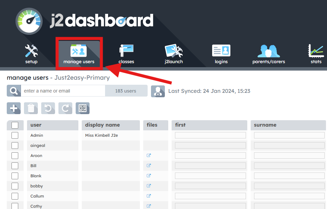
Task: Open Aroon's files link icon
Action: [149, 155]
